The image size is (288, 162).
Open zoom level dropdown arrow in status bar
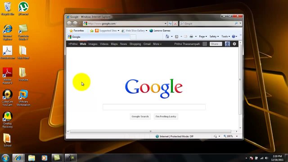pos(237,136)
